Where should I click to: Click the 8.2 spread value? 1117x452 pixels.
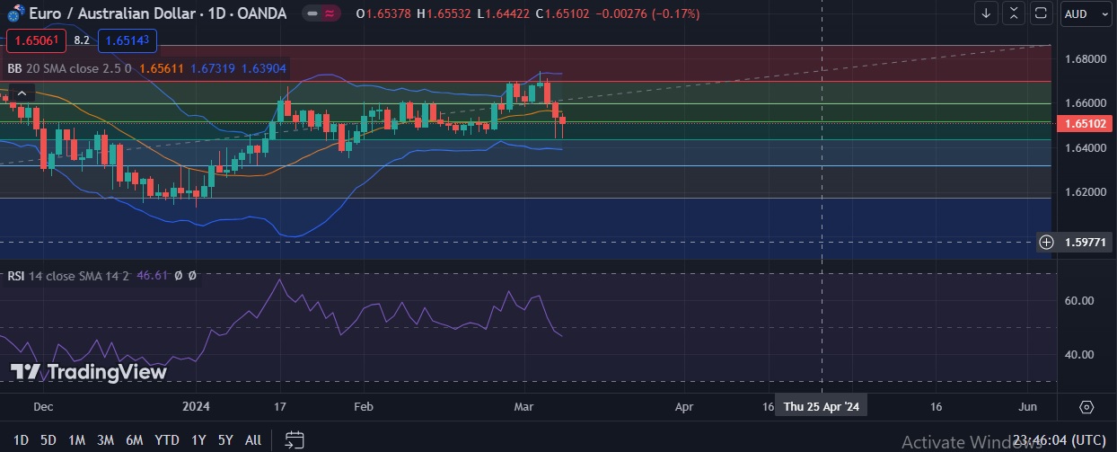pyautogui.click(x=82, y=40)
